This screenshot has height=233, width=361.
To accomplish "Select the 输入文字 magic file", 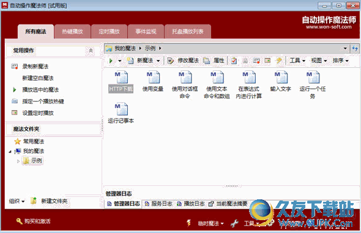I will (x=281, y=82).
